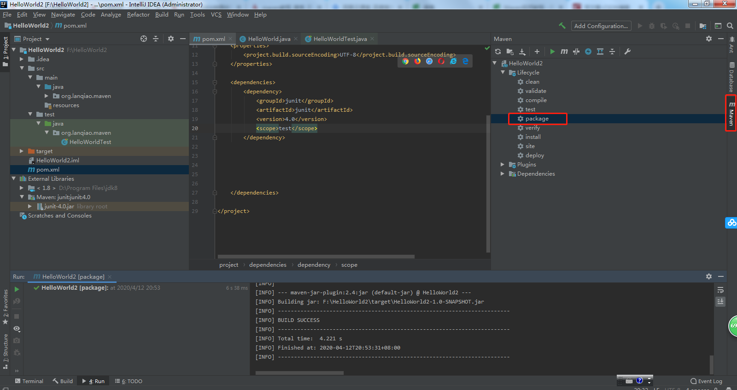
Task: Click Download Sources and Documentation icon in Maven
Action: (522, 52)
